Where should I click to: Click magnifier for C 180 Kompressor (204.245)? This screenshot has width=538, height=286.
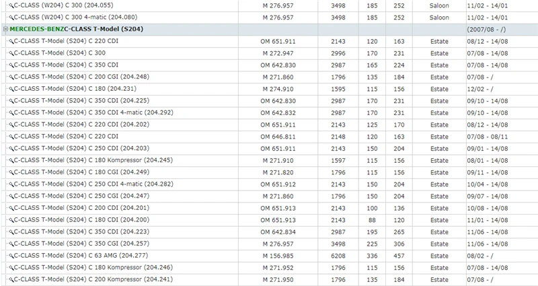pyautogui.click(x=11, y=160)
